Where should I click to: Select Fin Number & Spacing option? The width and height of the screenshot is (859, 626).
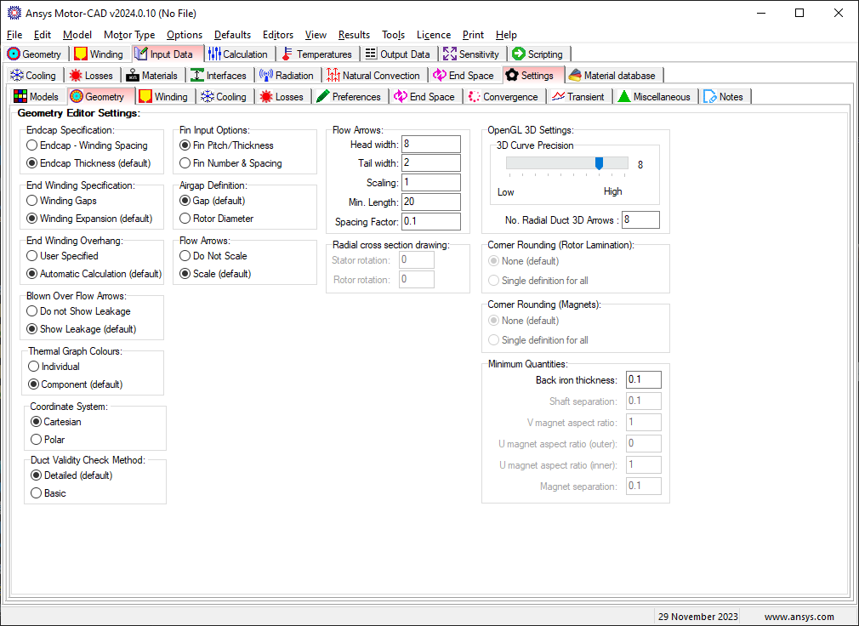click(x=185, y=163)
